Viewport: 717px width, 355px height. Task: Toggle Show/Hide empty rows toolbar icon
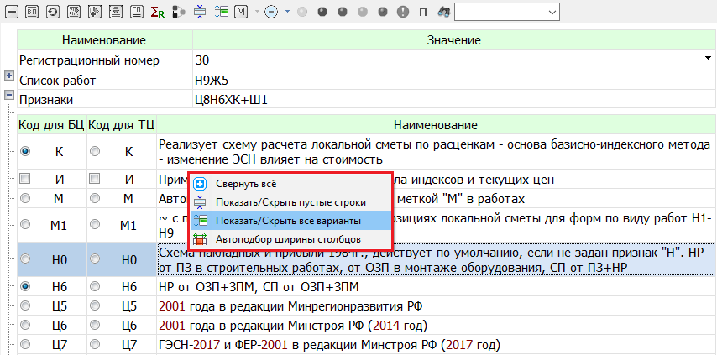[201, 12]
